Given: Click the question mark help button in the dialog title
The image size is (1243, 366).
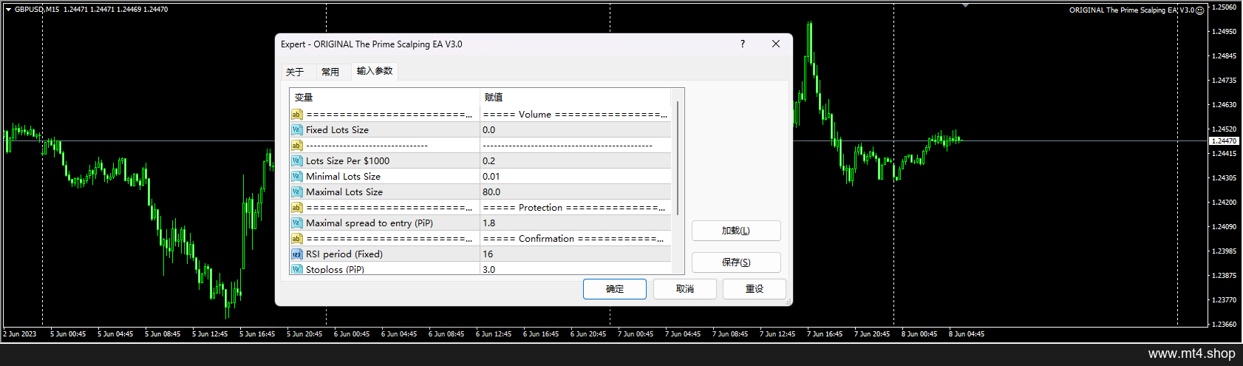Looking at the screenshot, I should [743, 44].
